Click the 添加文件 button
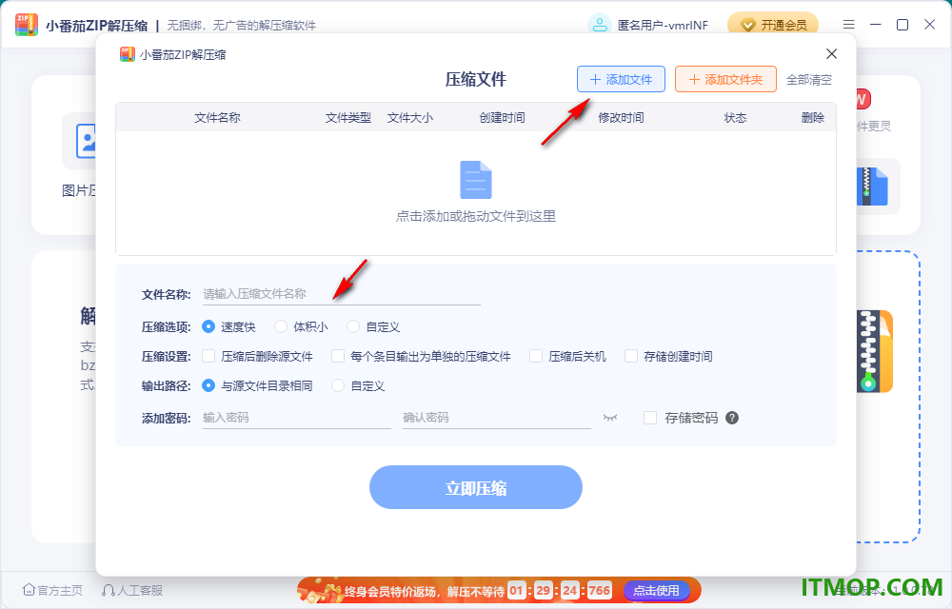952x609 pixels. 621,80
